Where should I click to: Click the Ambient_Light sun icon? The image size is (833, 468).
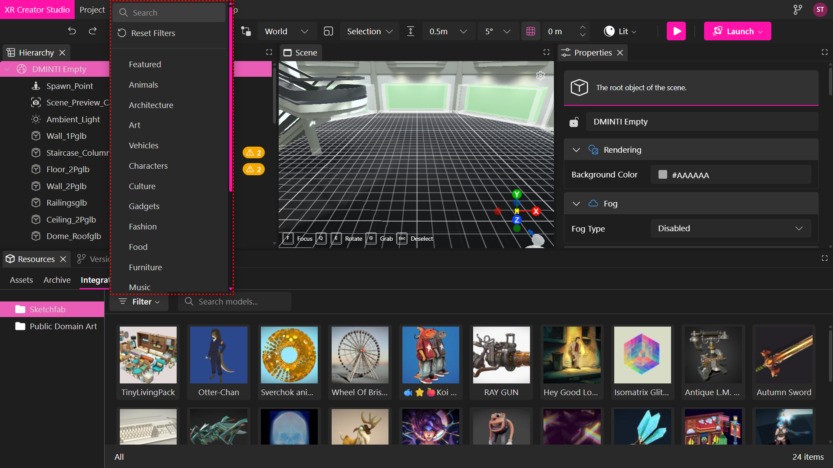(x=35, y=119)
